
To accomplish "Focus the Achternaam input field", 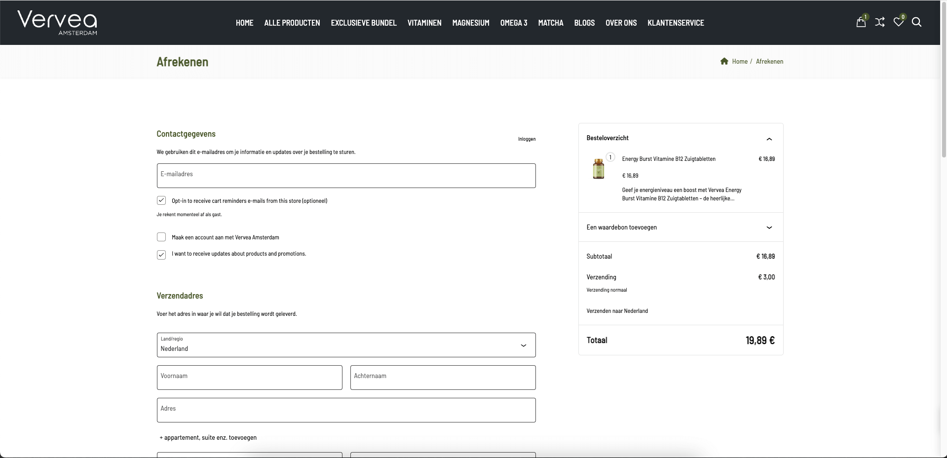I will (443, 378).
